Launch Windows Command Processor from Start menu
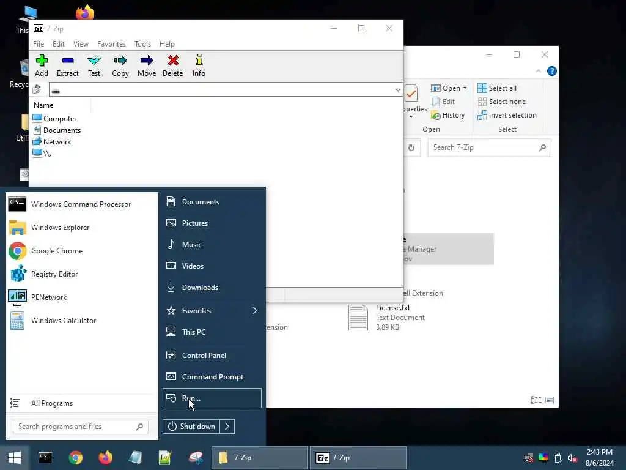This screenshot has width=626, height=470. [x=81, y=204]
